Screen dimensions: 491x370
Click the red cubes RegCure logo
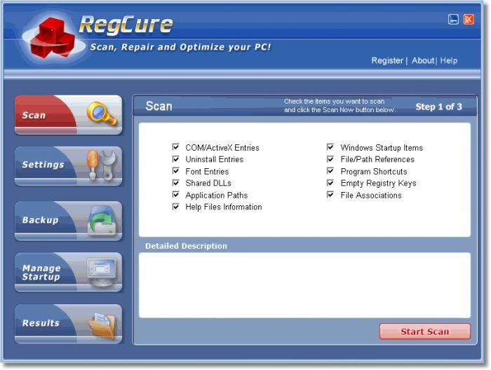[x=53, y=38]
